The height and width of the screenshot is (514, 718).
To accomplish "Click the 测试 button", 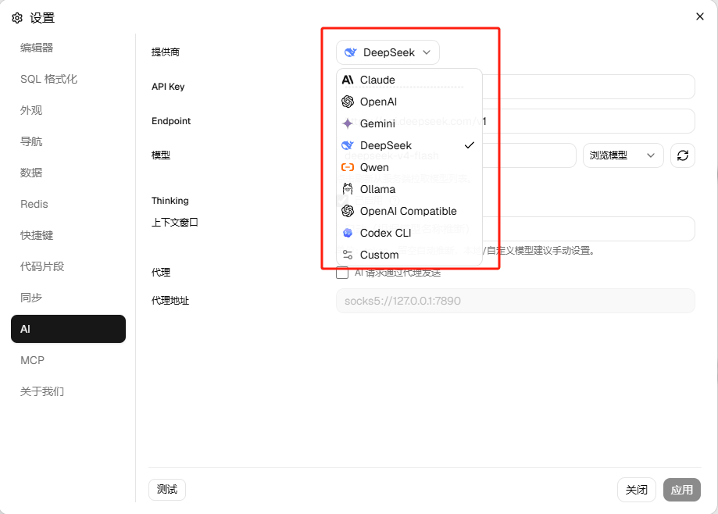I will pyautogui.click(x=167, y=490).
